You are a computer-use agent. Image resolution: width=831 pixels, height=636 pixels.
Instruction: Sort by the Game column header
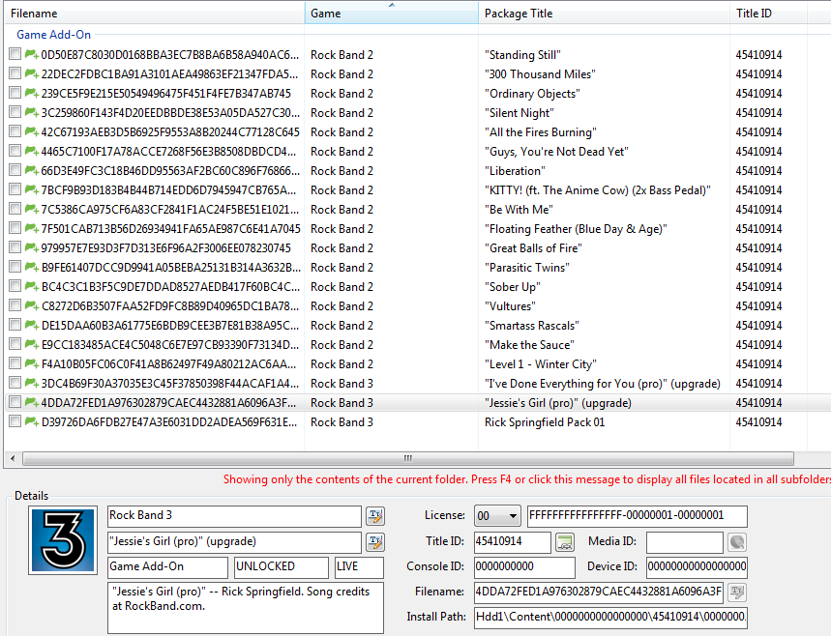coord(392,14)
